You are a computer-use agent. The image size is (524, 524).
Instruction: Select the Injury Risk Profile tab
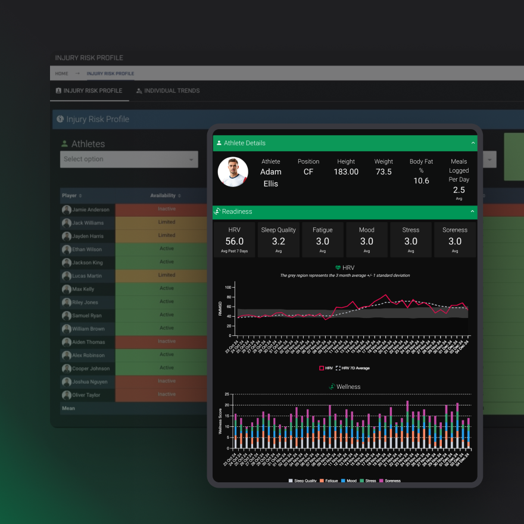pos(92,91)
